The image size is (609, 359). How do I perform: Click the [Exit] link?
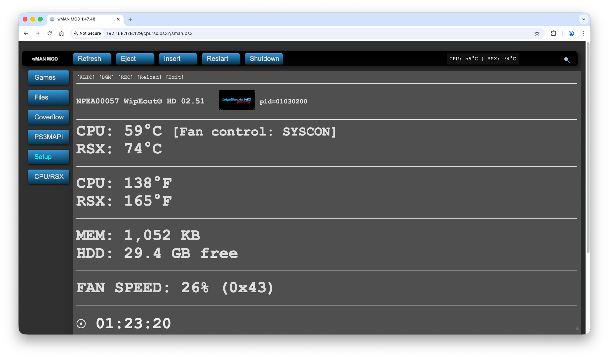174,77
